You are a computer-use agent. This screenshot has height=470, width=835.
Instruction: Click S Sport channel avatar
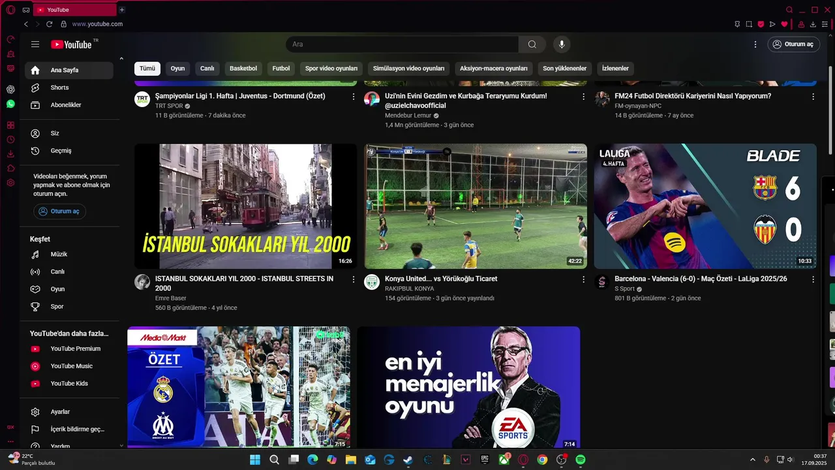[601, 282]
